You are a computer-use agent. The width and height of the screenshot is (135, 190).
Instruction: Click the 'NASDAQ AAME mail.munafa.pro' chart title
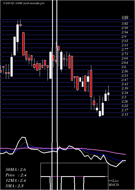[x=23, y=3]
